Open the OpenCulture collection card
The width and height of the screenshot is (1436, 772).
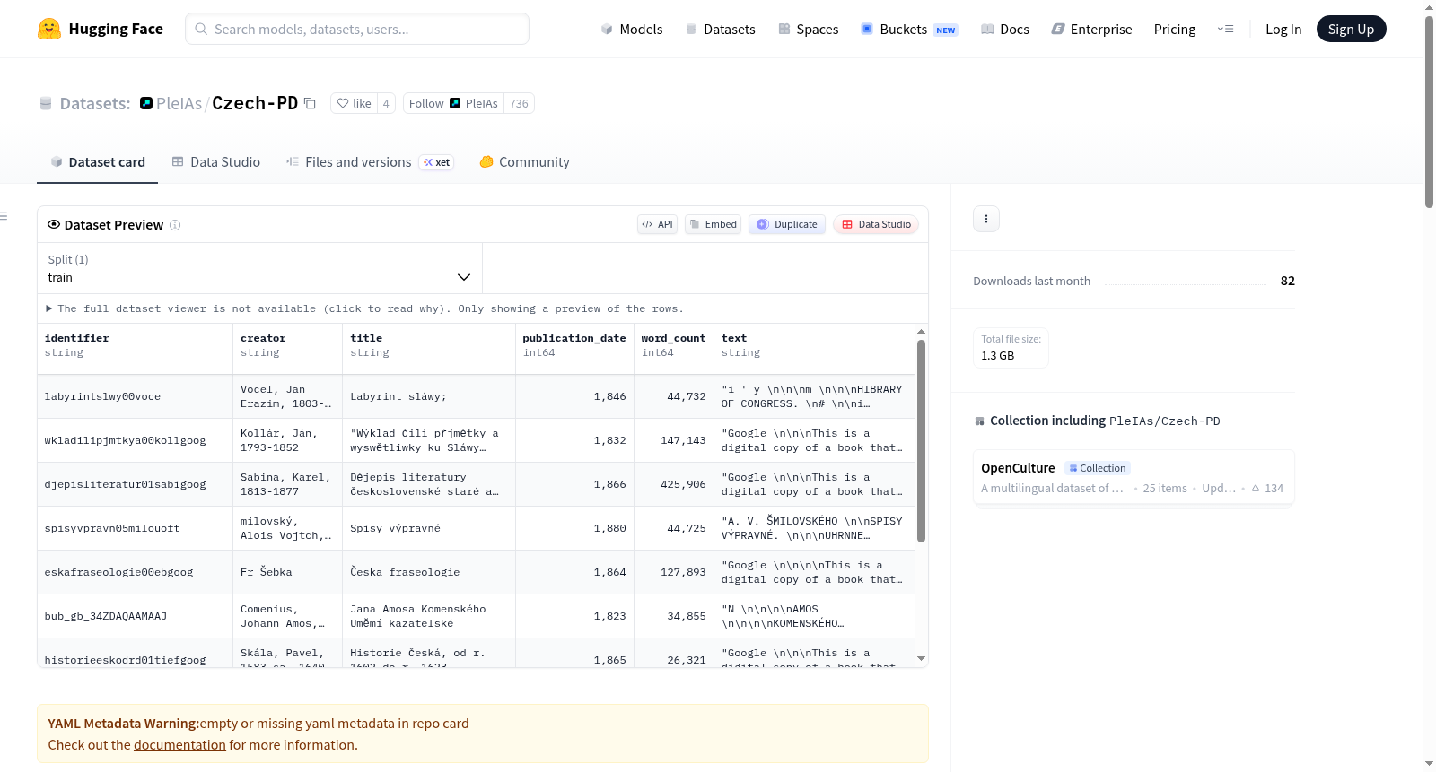point(1134,477)
